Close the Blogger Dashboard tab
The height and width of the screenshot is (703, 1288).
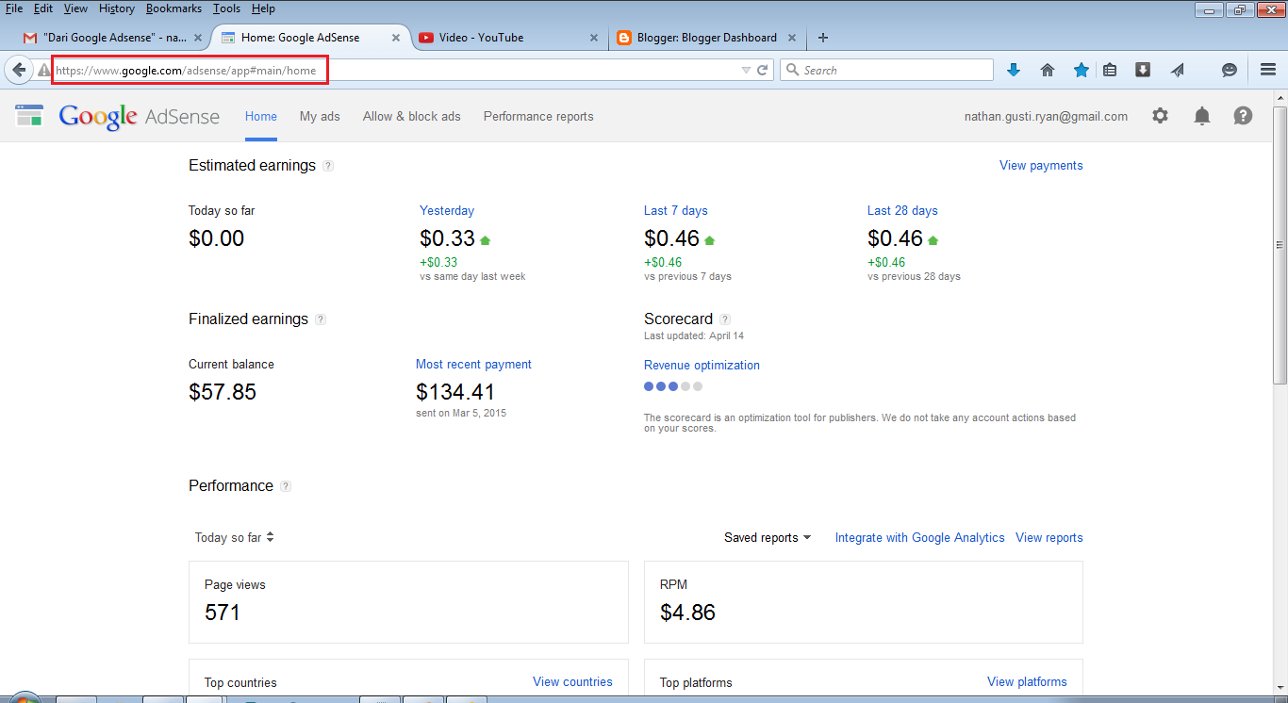tap(791, 38)
